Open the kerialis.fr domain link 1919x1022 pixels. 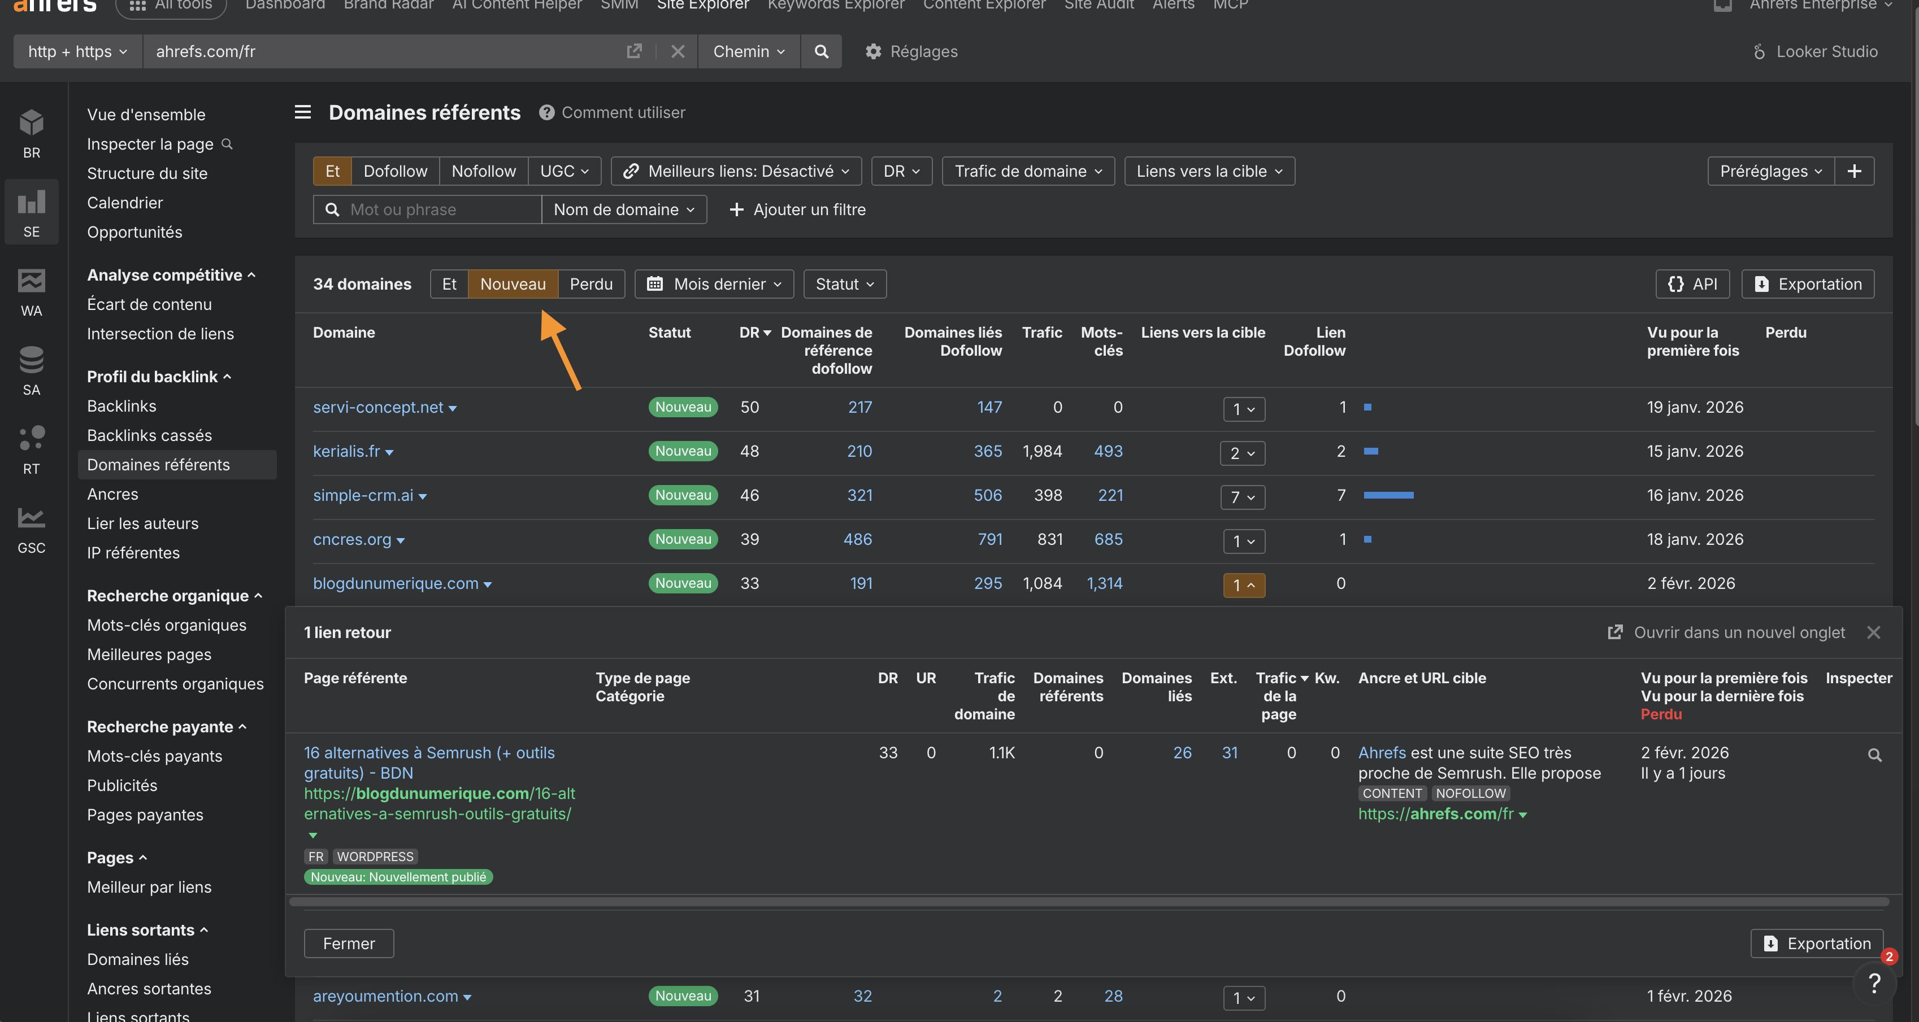(346, 451)
